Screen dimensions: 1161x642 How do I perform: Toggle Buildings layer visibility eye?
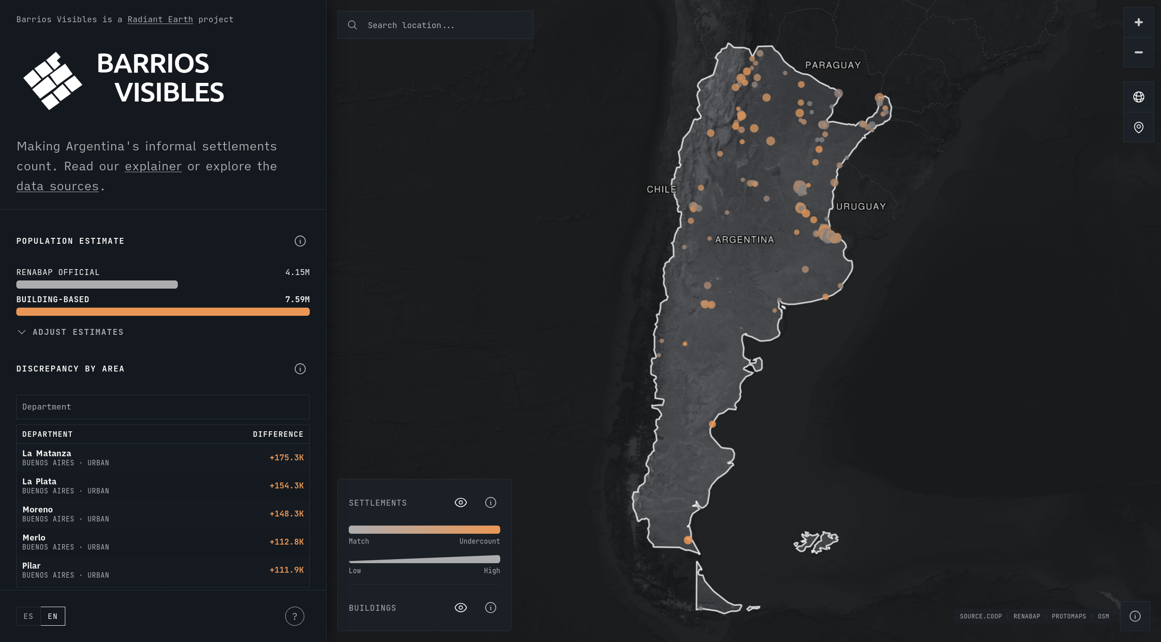pos(461,608)
